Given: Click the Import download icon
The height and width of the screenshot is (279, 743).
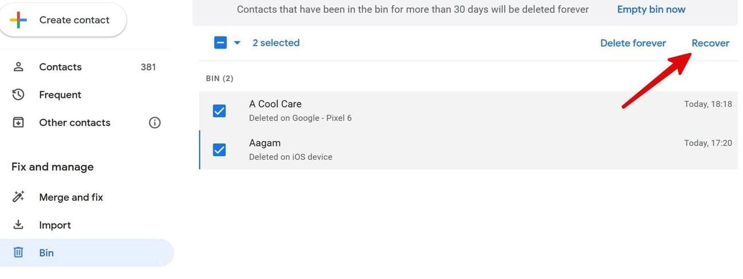Looking at the screenshot, I should (x=18, y=225).
